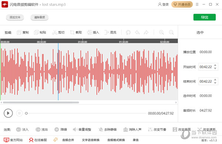The width and height of the screenshot is (222, 144).
Task: Apply the Fade In (淡入) effect
Action: (x=22, y=130)
